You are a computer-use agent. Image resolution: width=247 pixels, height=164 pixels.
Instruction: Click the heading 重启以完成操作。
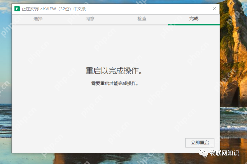coord(114,70)
